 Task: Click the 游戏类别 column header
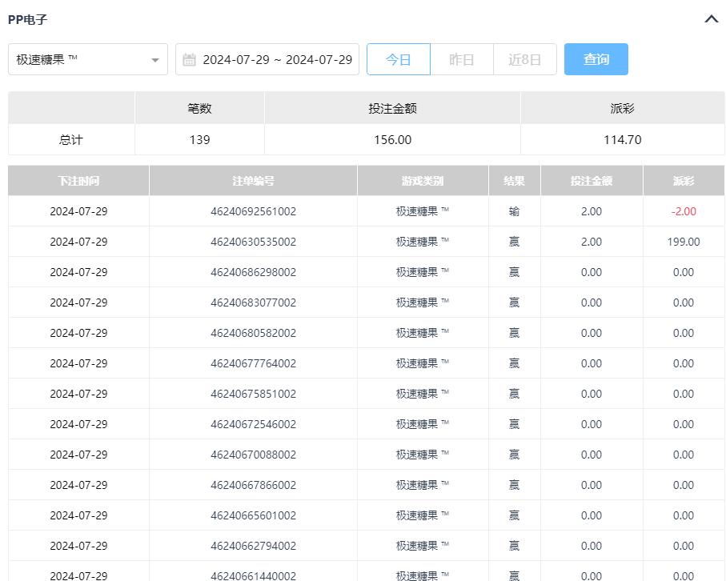pos(423,181)
